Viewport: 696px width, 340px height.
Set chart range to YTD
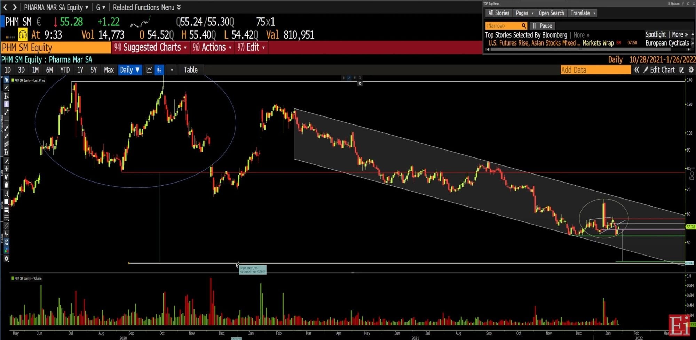pyautogui.click(x=65, y=70)
